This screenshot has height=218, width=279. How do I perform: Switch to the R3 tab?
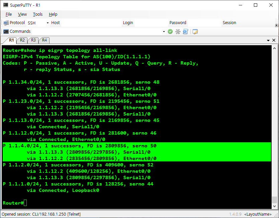[x=33, y=40]
